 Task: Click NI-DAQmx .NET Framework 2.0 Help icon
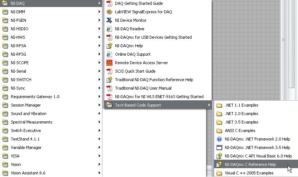pyautogui.click(x=219, y=139)
